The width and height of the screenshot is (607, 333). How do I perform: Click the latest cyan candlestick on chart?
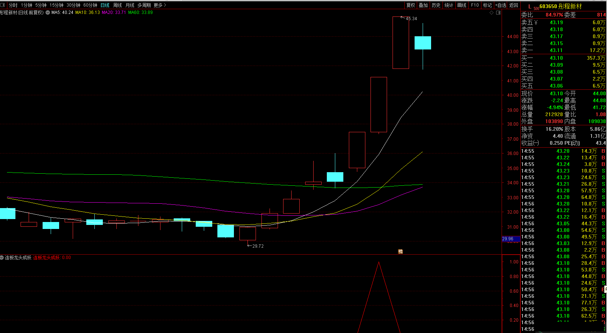(423, 43)
